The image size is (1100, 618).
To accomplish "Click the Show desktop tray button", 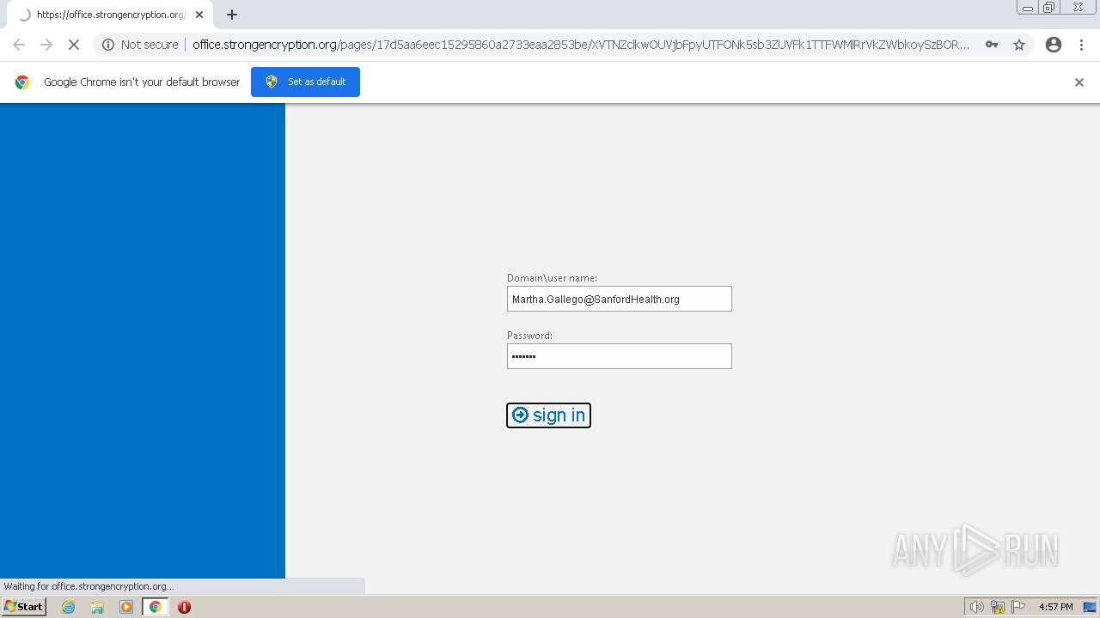I will 1090,607.
